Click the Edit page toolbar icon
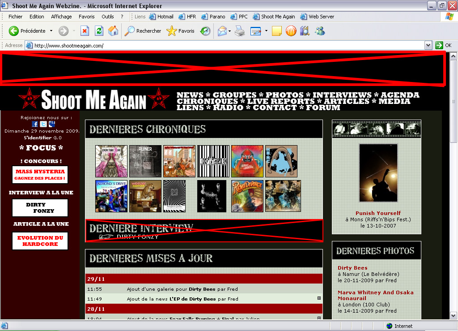This screenshot has width=458, height=331. [x=255, y=31]
